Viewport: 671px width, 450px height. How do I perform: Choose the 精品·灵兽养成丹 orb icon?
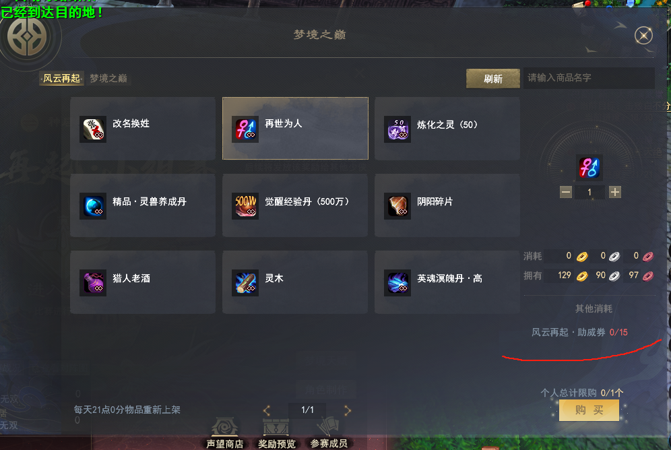click(x=93, y=206)
